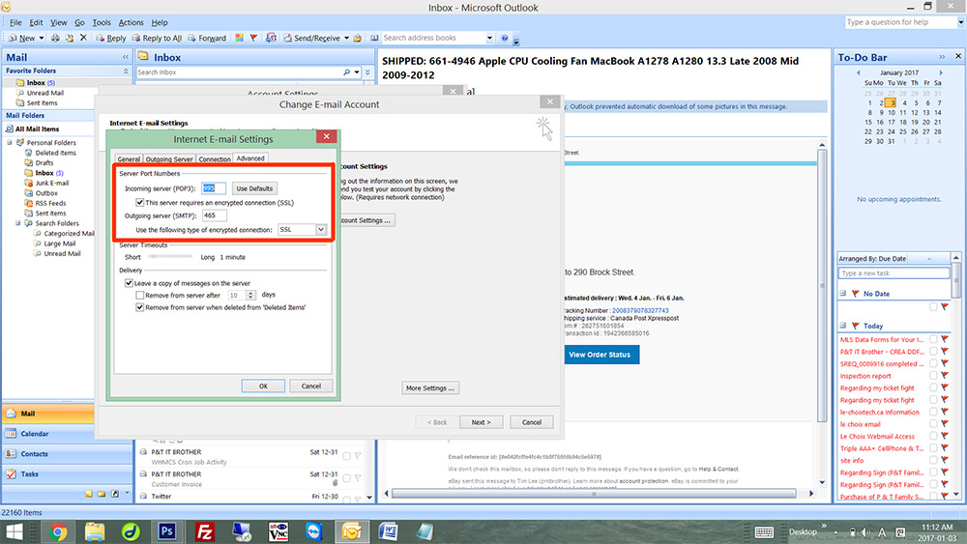Viewport: 967px width, 544px height.
Task: Click the View Order Status button
Action: [600, 355]
